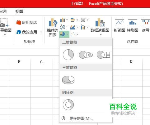Screen dimensions: 150x125
Task: Click the pie chart insert icon
Action: point(62,34)
